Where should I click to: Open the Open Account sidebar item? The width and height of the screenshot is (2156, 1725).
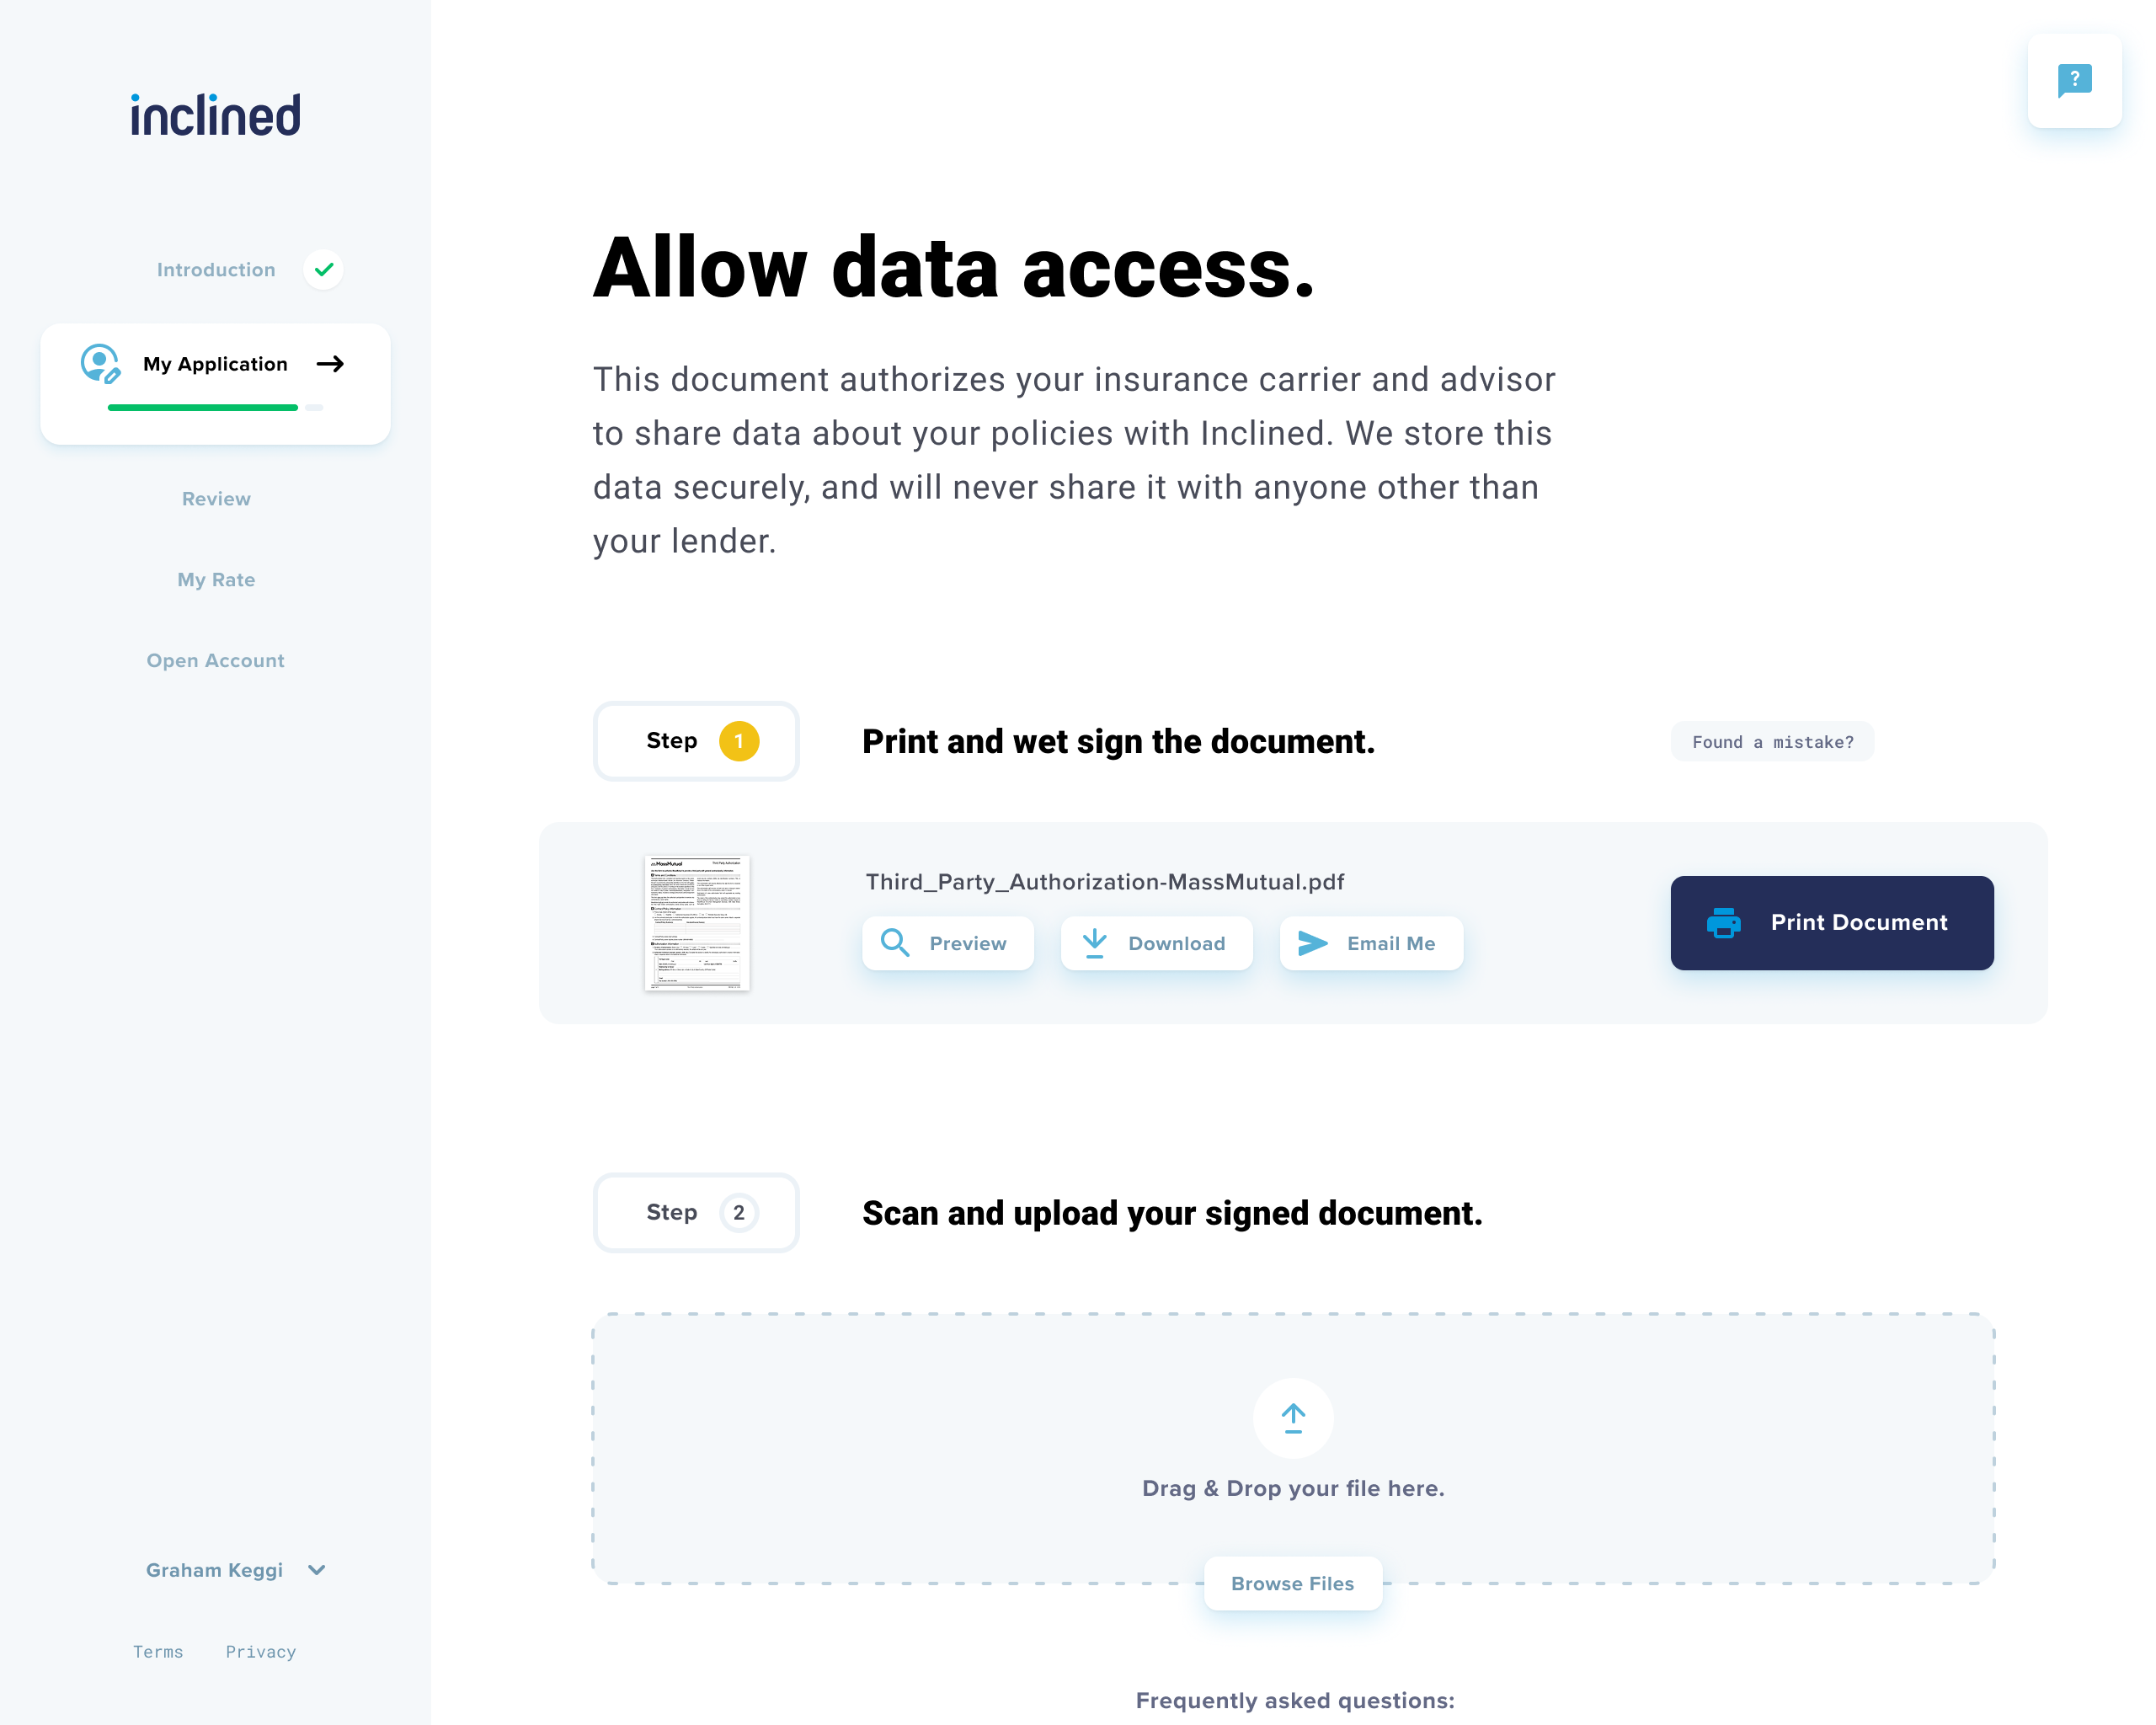coord(216,661)
